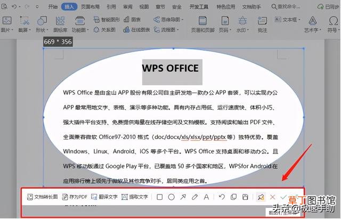Screen dimensions: 341x219
Task: Expand the quick access customize arrow
Action: (x=37, y=7)
